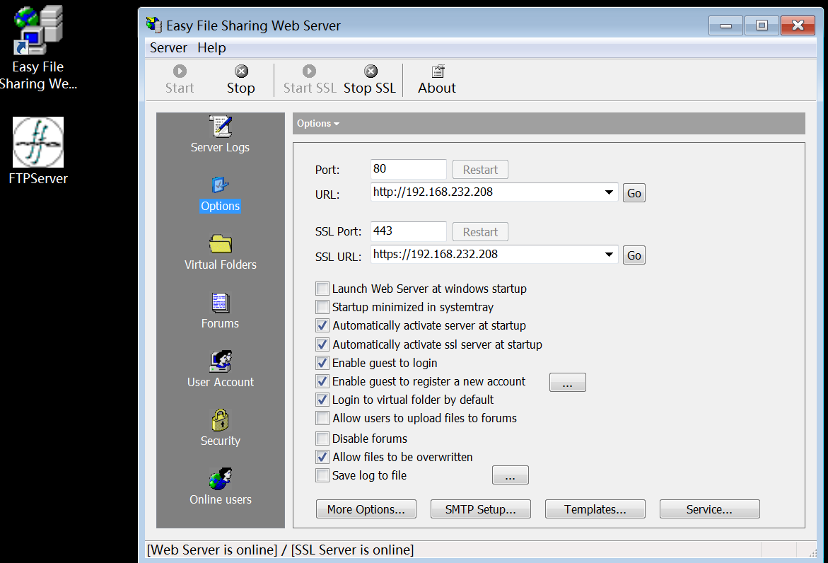Open Server Logs in the sidebar

coord(220,134)
